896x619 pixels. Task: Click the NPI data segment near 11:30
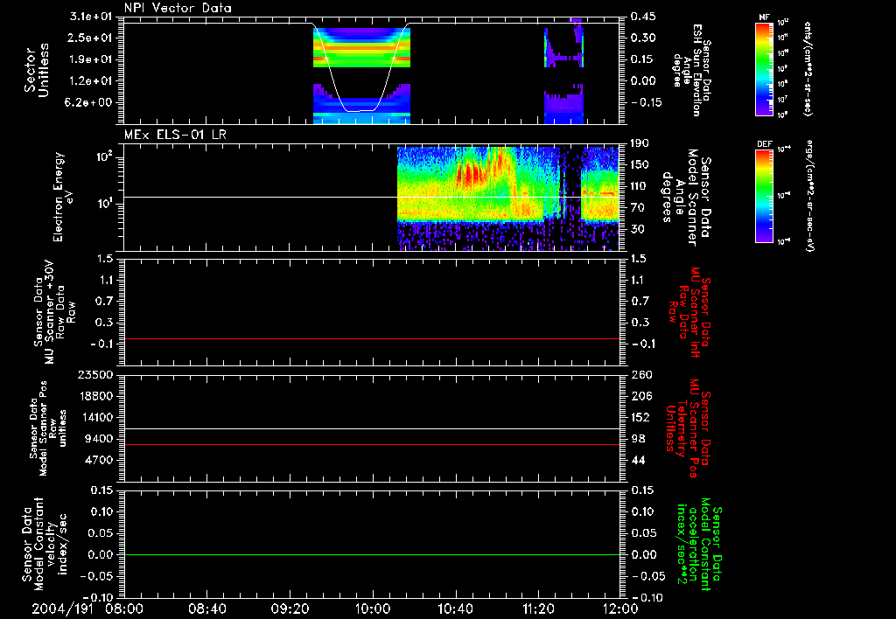(x=563, y=71)
